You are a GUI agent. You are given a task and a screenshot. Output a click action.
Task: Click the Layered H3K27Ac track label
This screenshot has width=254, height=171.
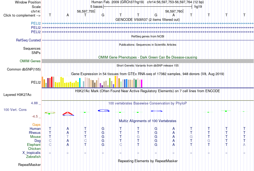tap(17, 95)
